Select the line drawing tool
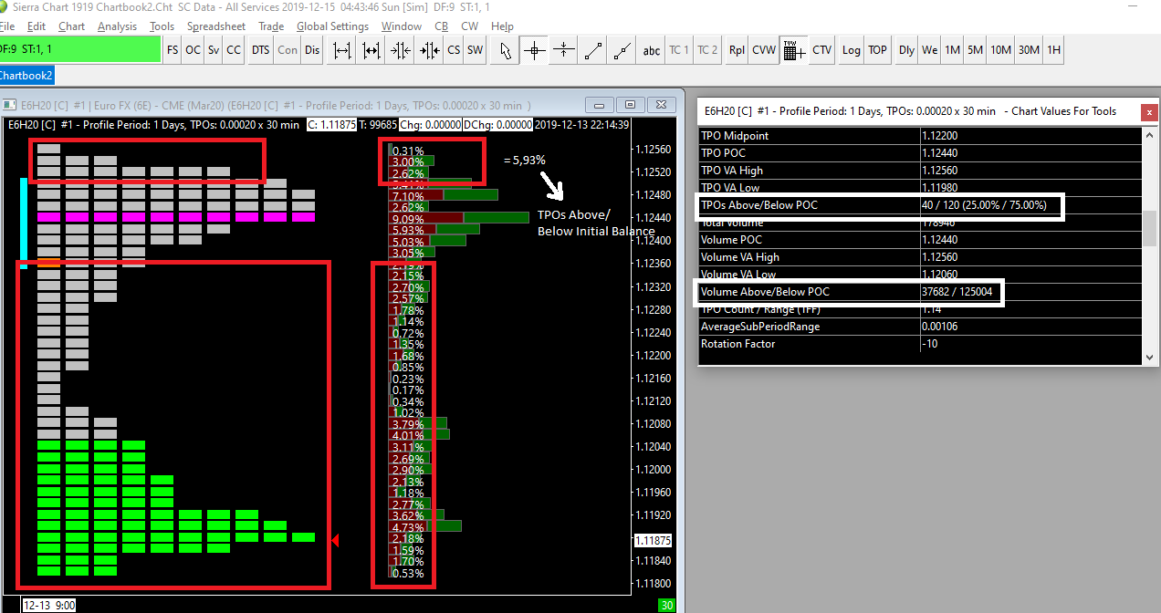Viewport: 1161px width, 613px height. (593, 50)
